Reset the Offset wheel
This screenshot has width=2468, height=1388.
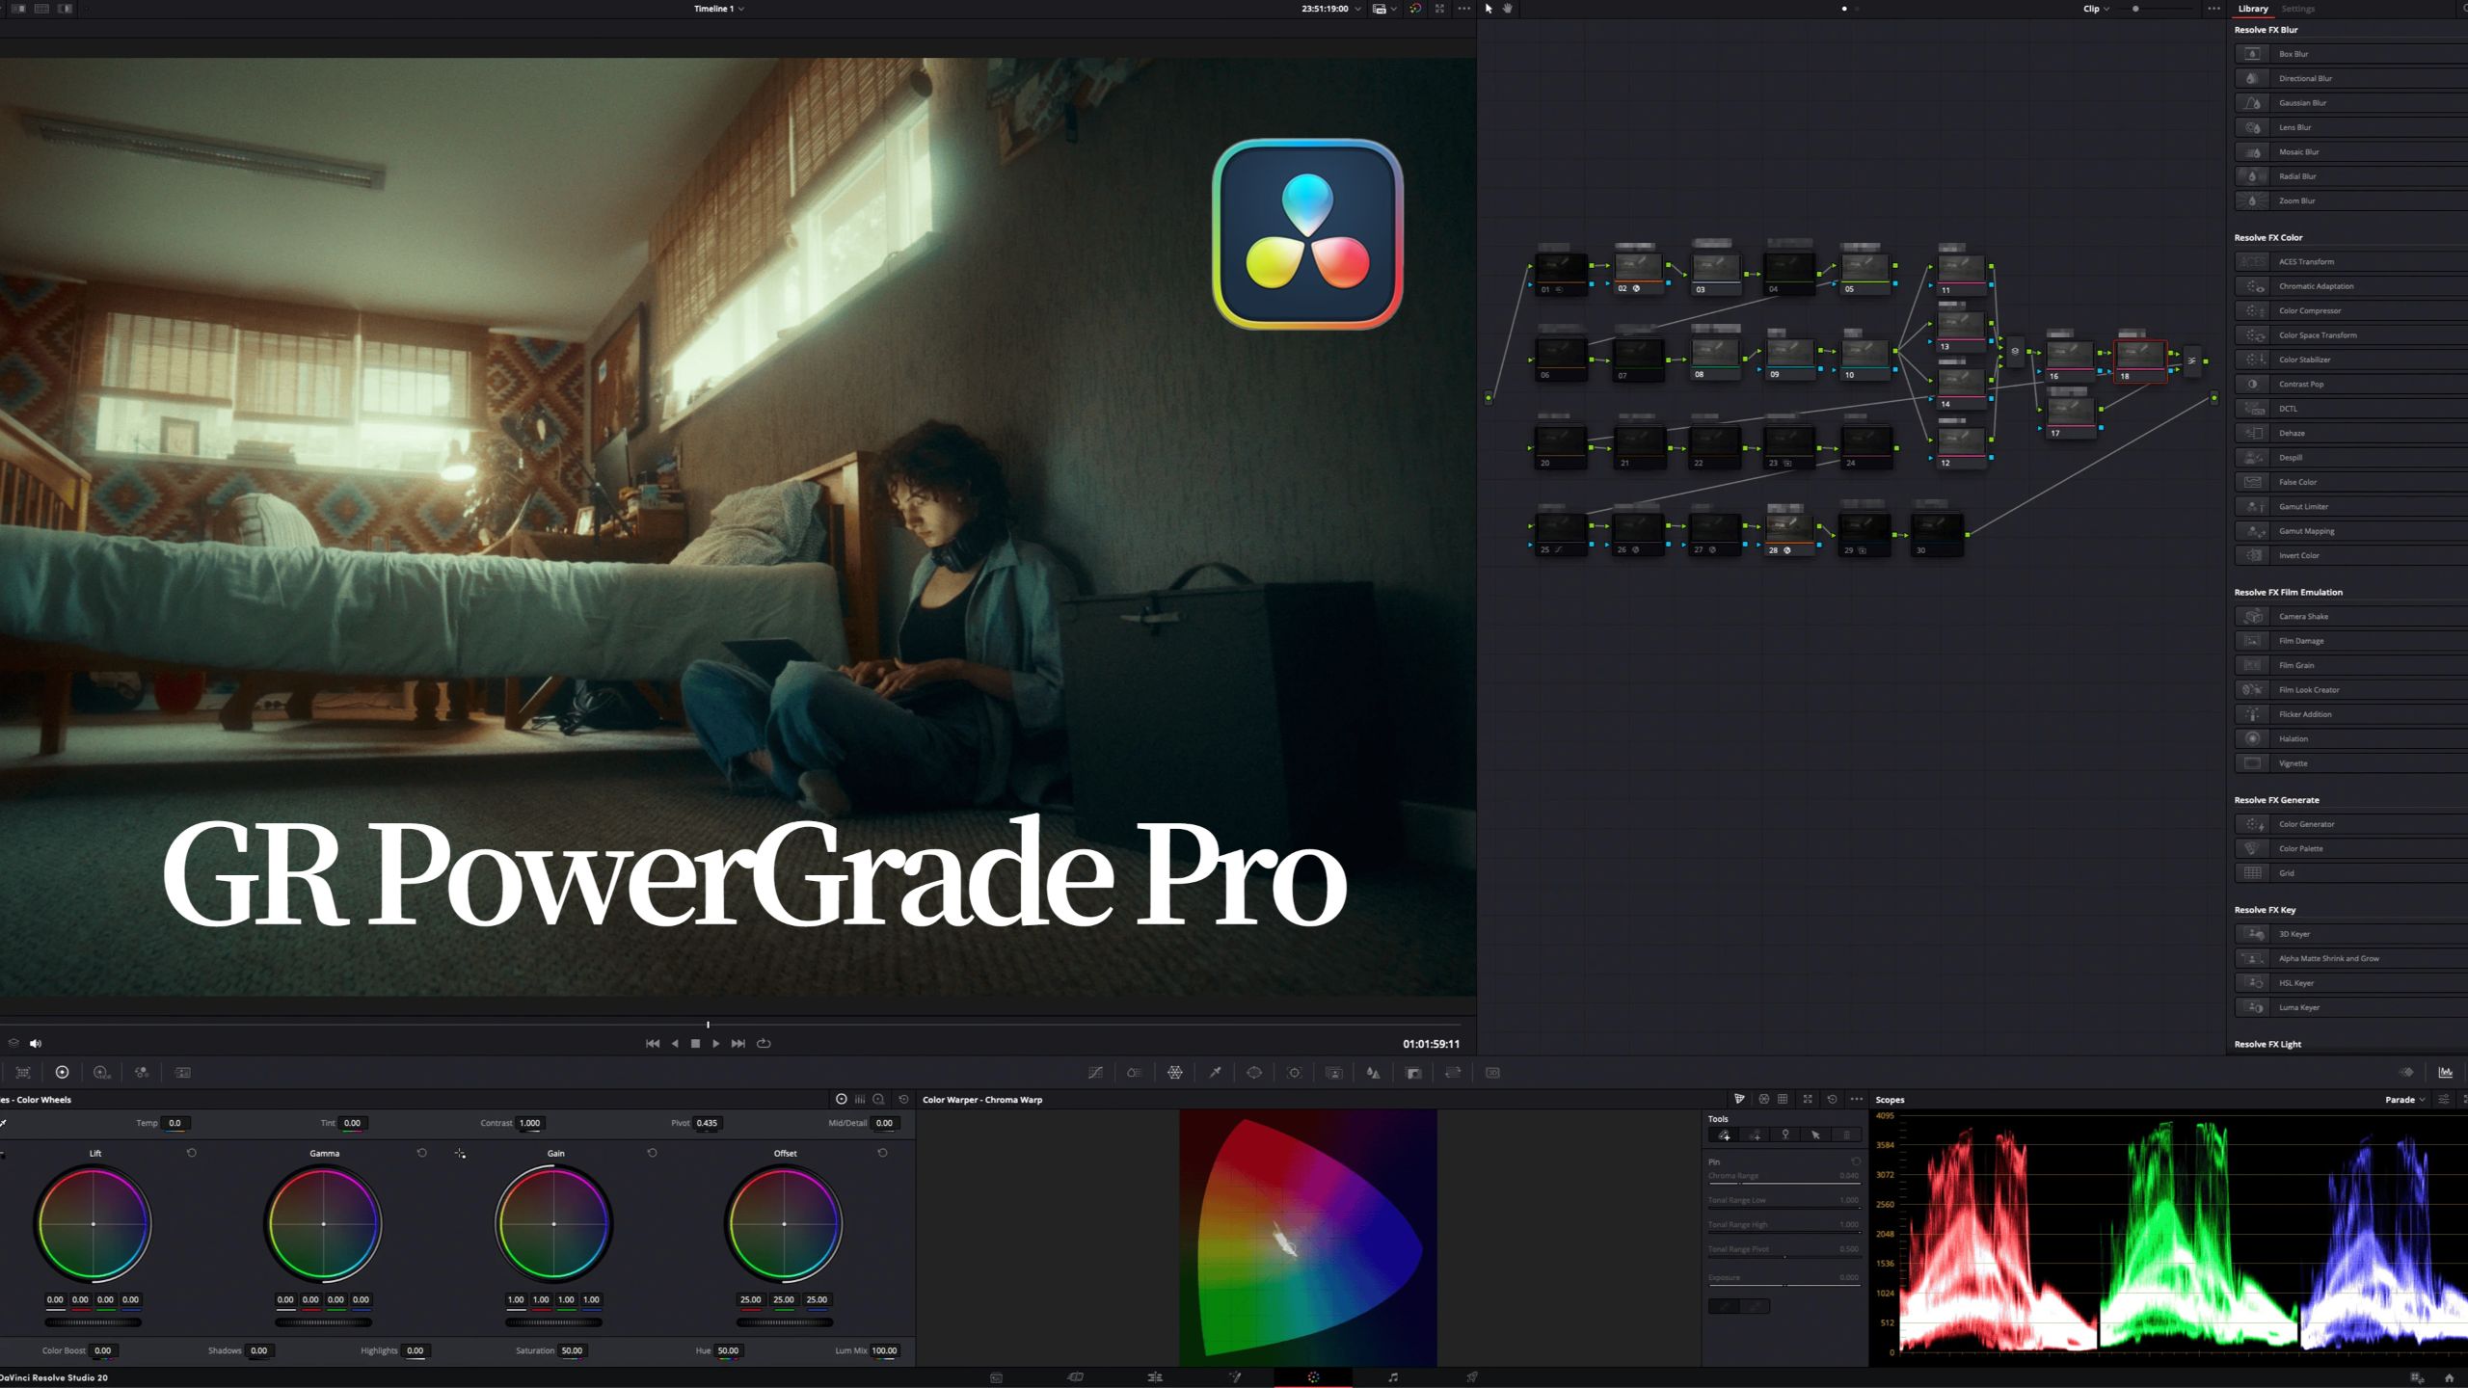882,1153
